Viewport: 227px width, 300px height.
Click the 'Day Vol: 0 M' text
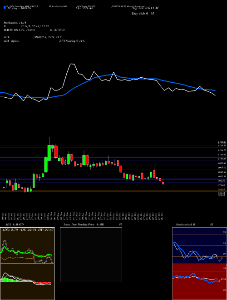point(143,13)
